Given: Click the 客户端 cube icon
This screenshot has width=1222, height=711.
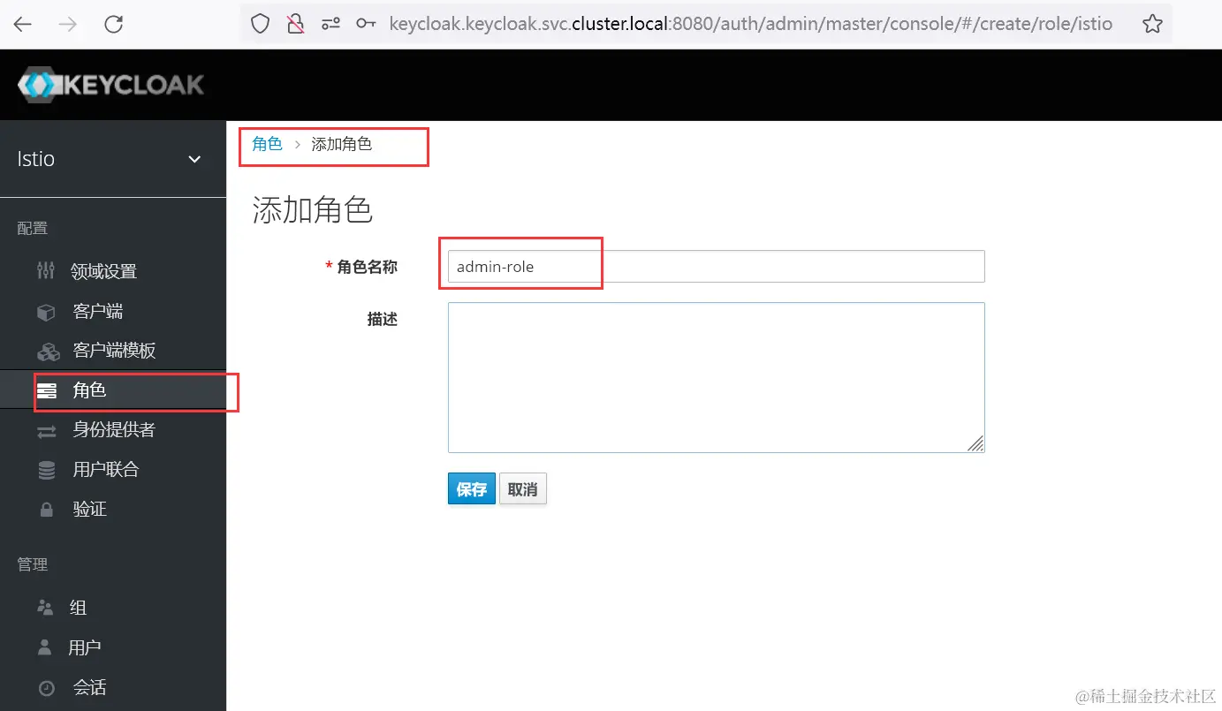Looking at the screenshot, I should click(x=46, y=312).
